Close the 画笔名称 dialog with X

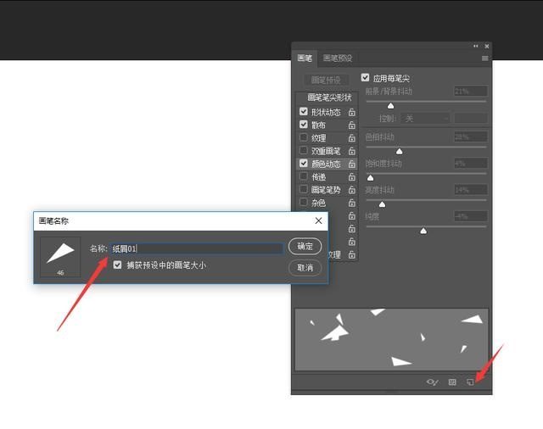[319, 220]
